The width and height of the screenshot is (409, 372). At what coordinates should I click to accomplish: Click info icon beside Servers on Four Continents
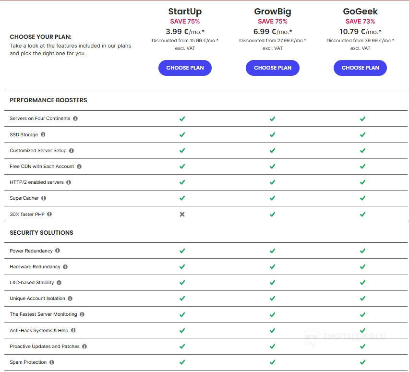coord(75,119)
